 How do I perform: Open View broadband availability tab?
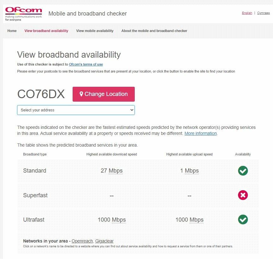[x=46, y=31]
